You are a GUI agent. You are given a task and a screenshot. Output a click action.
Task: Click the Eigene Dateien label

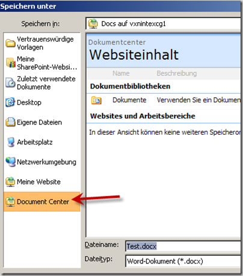(39, 122)
